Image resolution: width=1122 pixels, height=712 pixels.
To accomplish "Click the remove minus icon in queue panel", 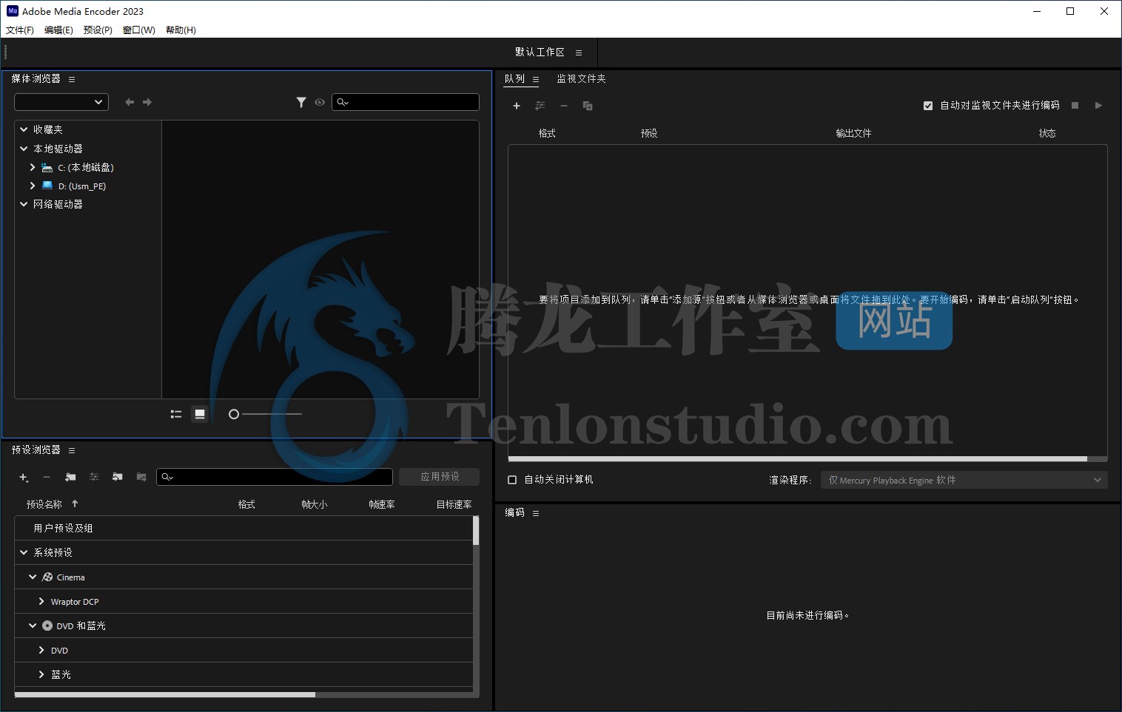I will 564,106.
